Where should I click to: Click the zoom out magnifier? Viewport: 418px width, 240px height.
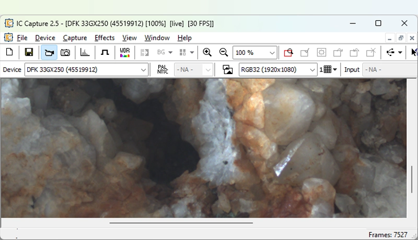click(x=224, y=52)
